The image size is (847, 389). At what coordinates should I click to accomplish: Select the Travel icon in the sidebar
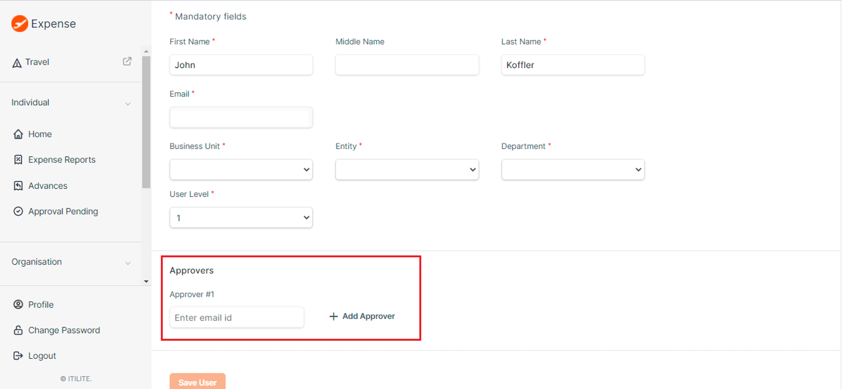17,62
